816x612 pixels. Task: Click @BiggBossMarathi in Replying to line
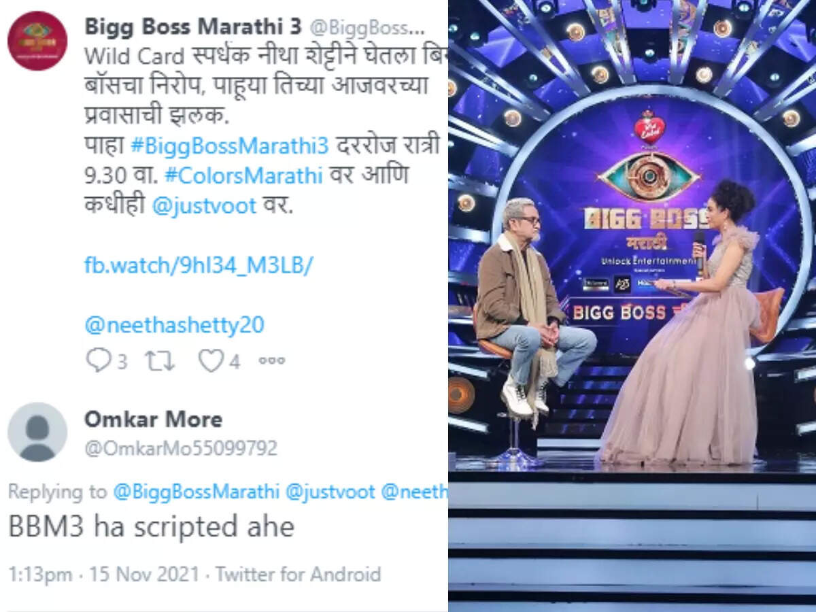click(196, 492)
